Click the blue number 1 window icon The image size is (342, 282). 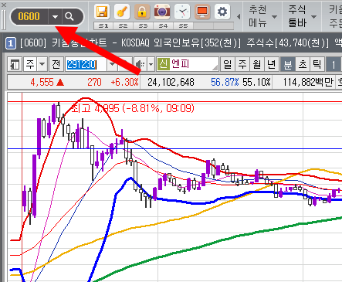[x=11, y=43]
